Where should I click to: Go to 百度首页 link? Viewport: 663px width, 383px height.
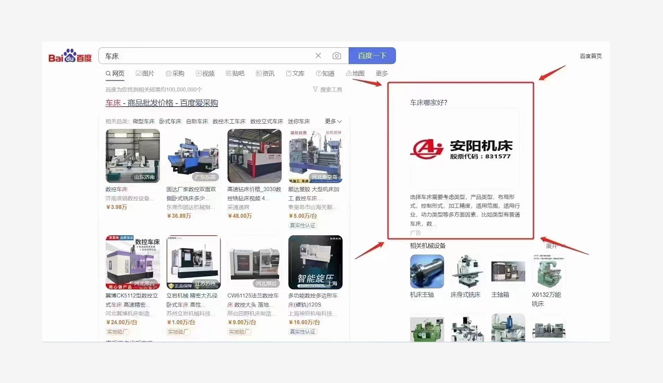pos(591,56)
